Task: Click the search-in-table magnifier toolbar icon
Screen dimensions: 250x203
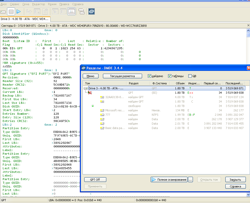Action: click(37, 12)
